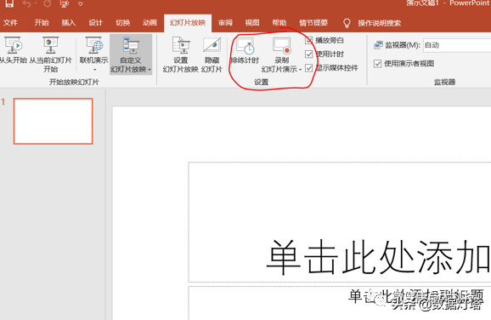The width and height of the screenshot is (491, 320).
Task: Click the Redo icon in title bar
Action: pos(48,3)
